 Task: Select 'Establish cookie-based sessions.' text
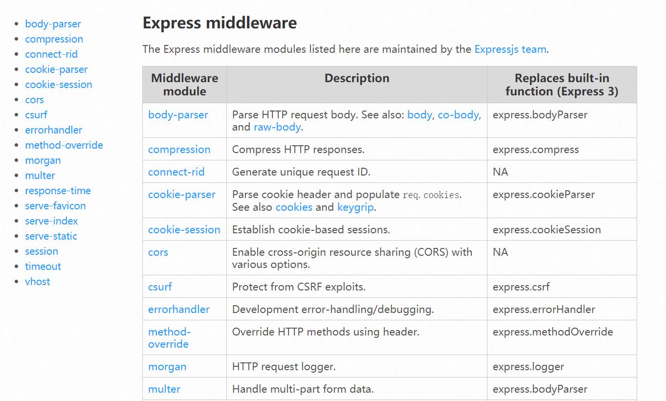click(x=311, y=230)
